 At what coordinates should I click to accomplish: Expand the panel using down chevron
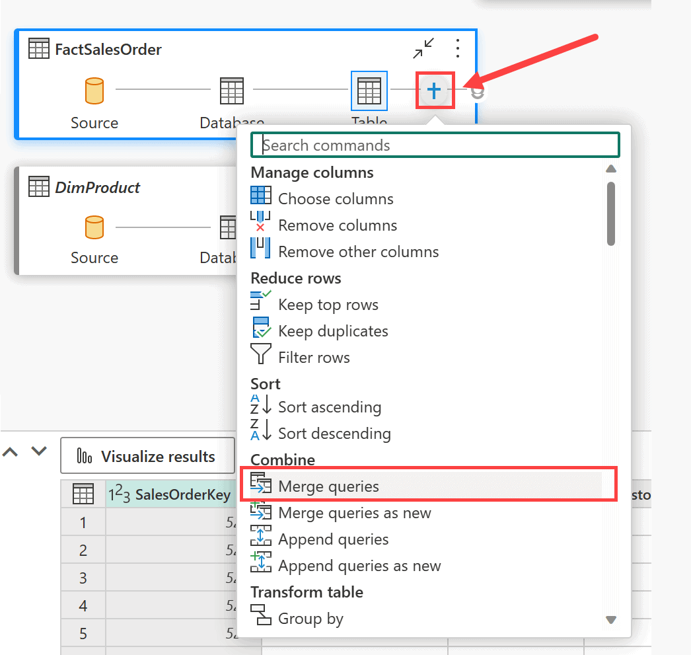coord(40,451)
